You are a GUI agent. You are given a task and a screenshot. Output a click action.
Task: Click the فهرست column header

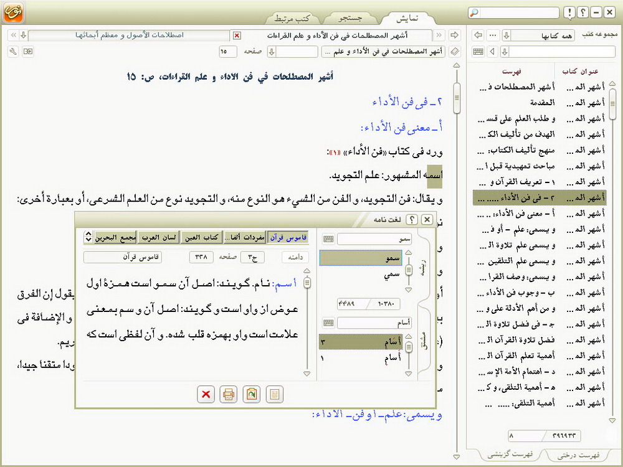pos(511,72)
